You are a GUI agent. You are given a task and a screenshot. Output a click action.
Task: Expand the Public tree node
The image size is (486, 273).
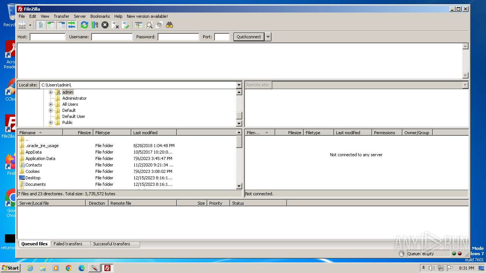[x=50, y=122]
